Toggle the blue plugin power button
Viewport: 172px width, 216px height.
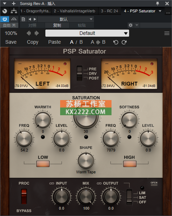pos(5,19)
